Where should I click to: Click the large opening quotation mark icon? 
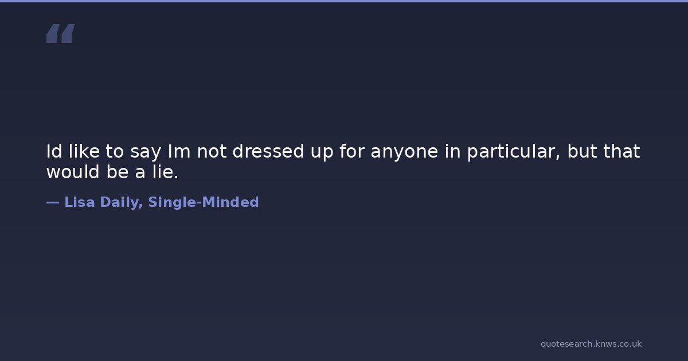(60, 34)
